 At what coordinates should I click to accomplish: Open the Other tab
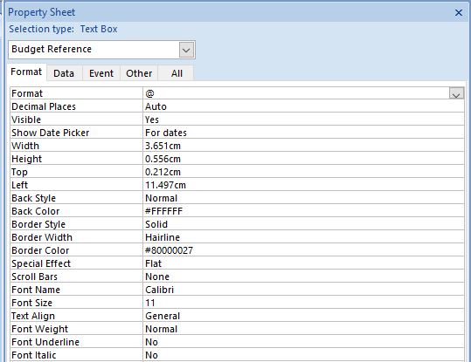pyautogui.click(x=139, y=73)
